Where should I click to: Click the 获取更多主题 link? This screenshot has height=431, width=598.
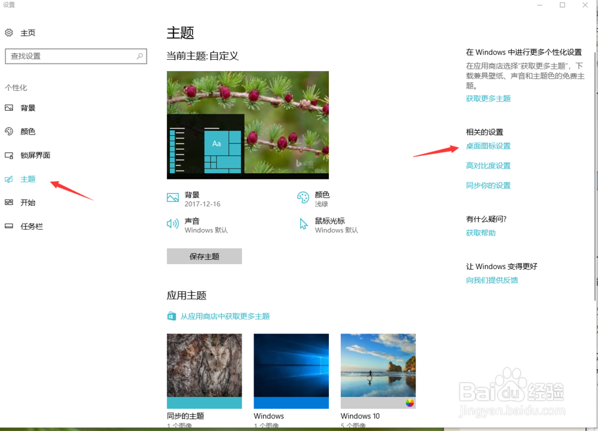[x=489, y=98]
